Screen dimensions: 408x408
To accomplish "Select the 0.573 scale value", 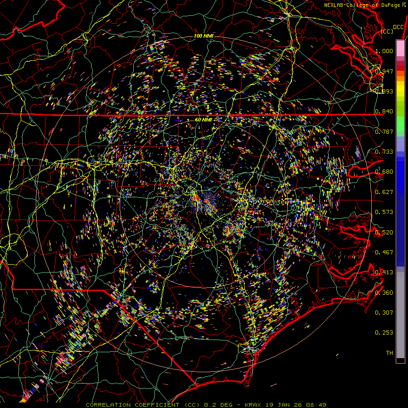I will tap(384, 212).
